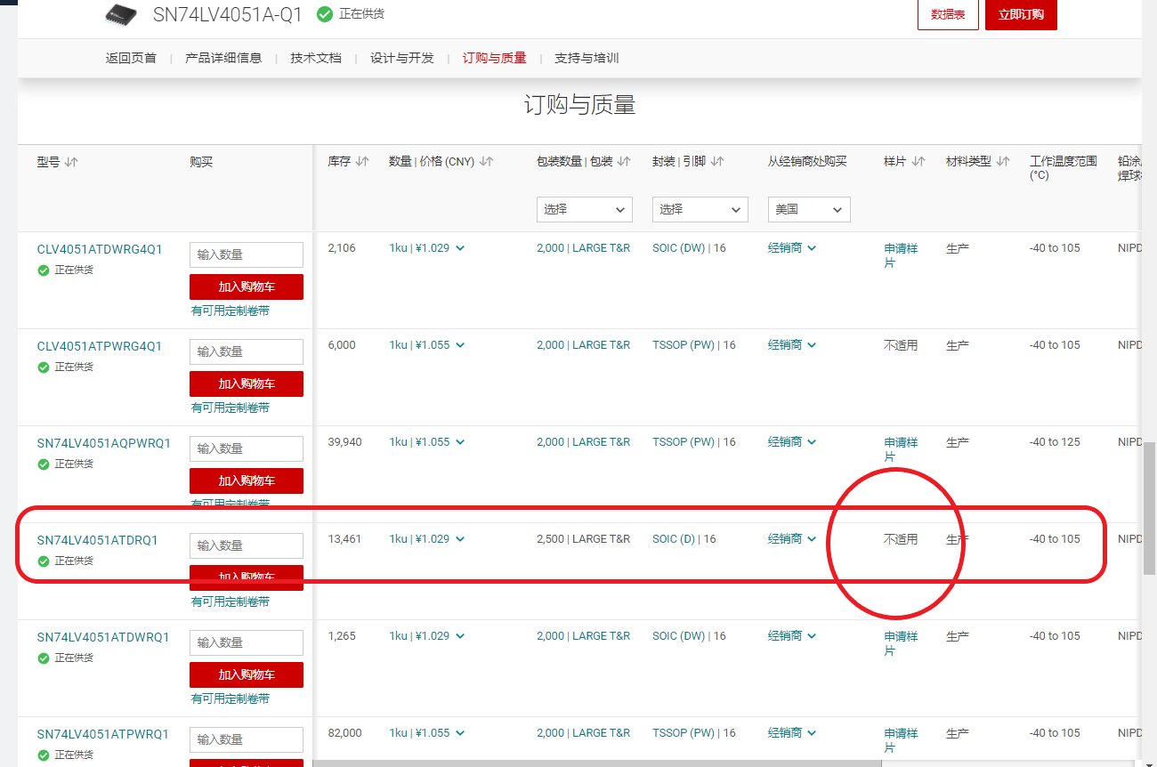
Task: Click the 2,500 | LARGE T&R packaging link
Action: (583, 539)
